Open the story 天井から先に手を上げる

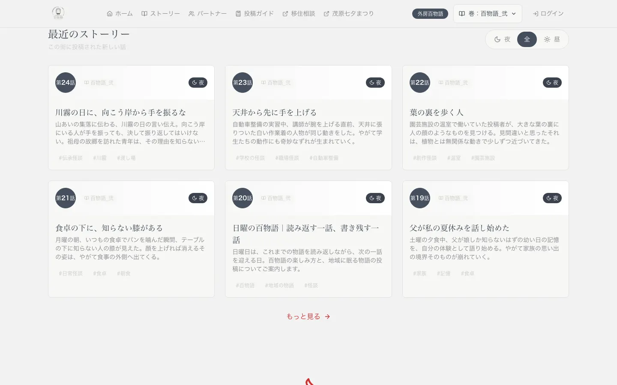[275, 113]
